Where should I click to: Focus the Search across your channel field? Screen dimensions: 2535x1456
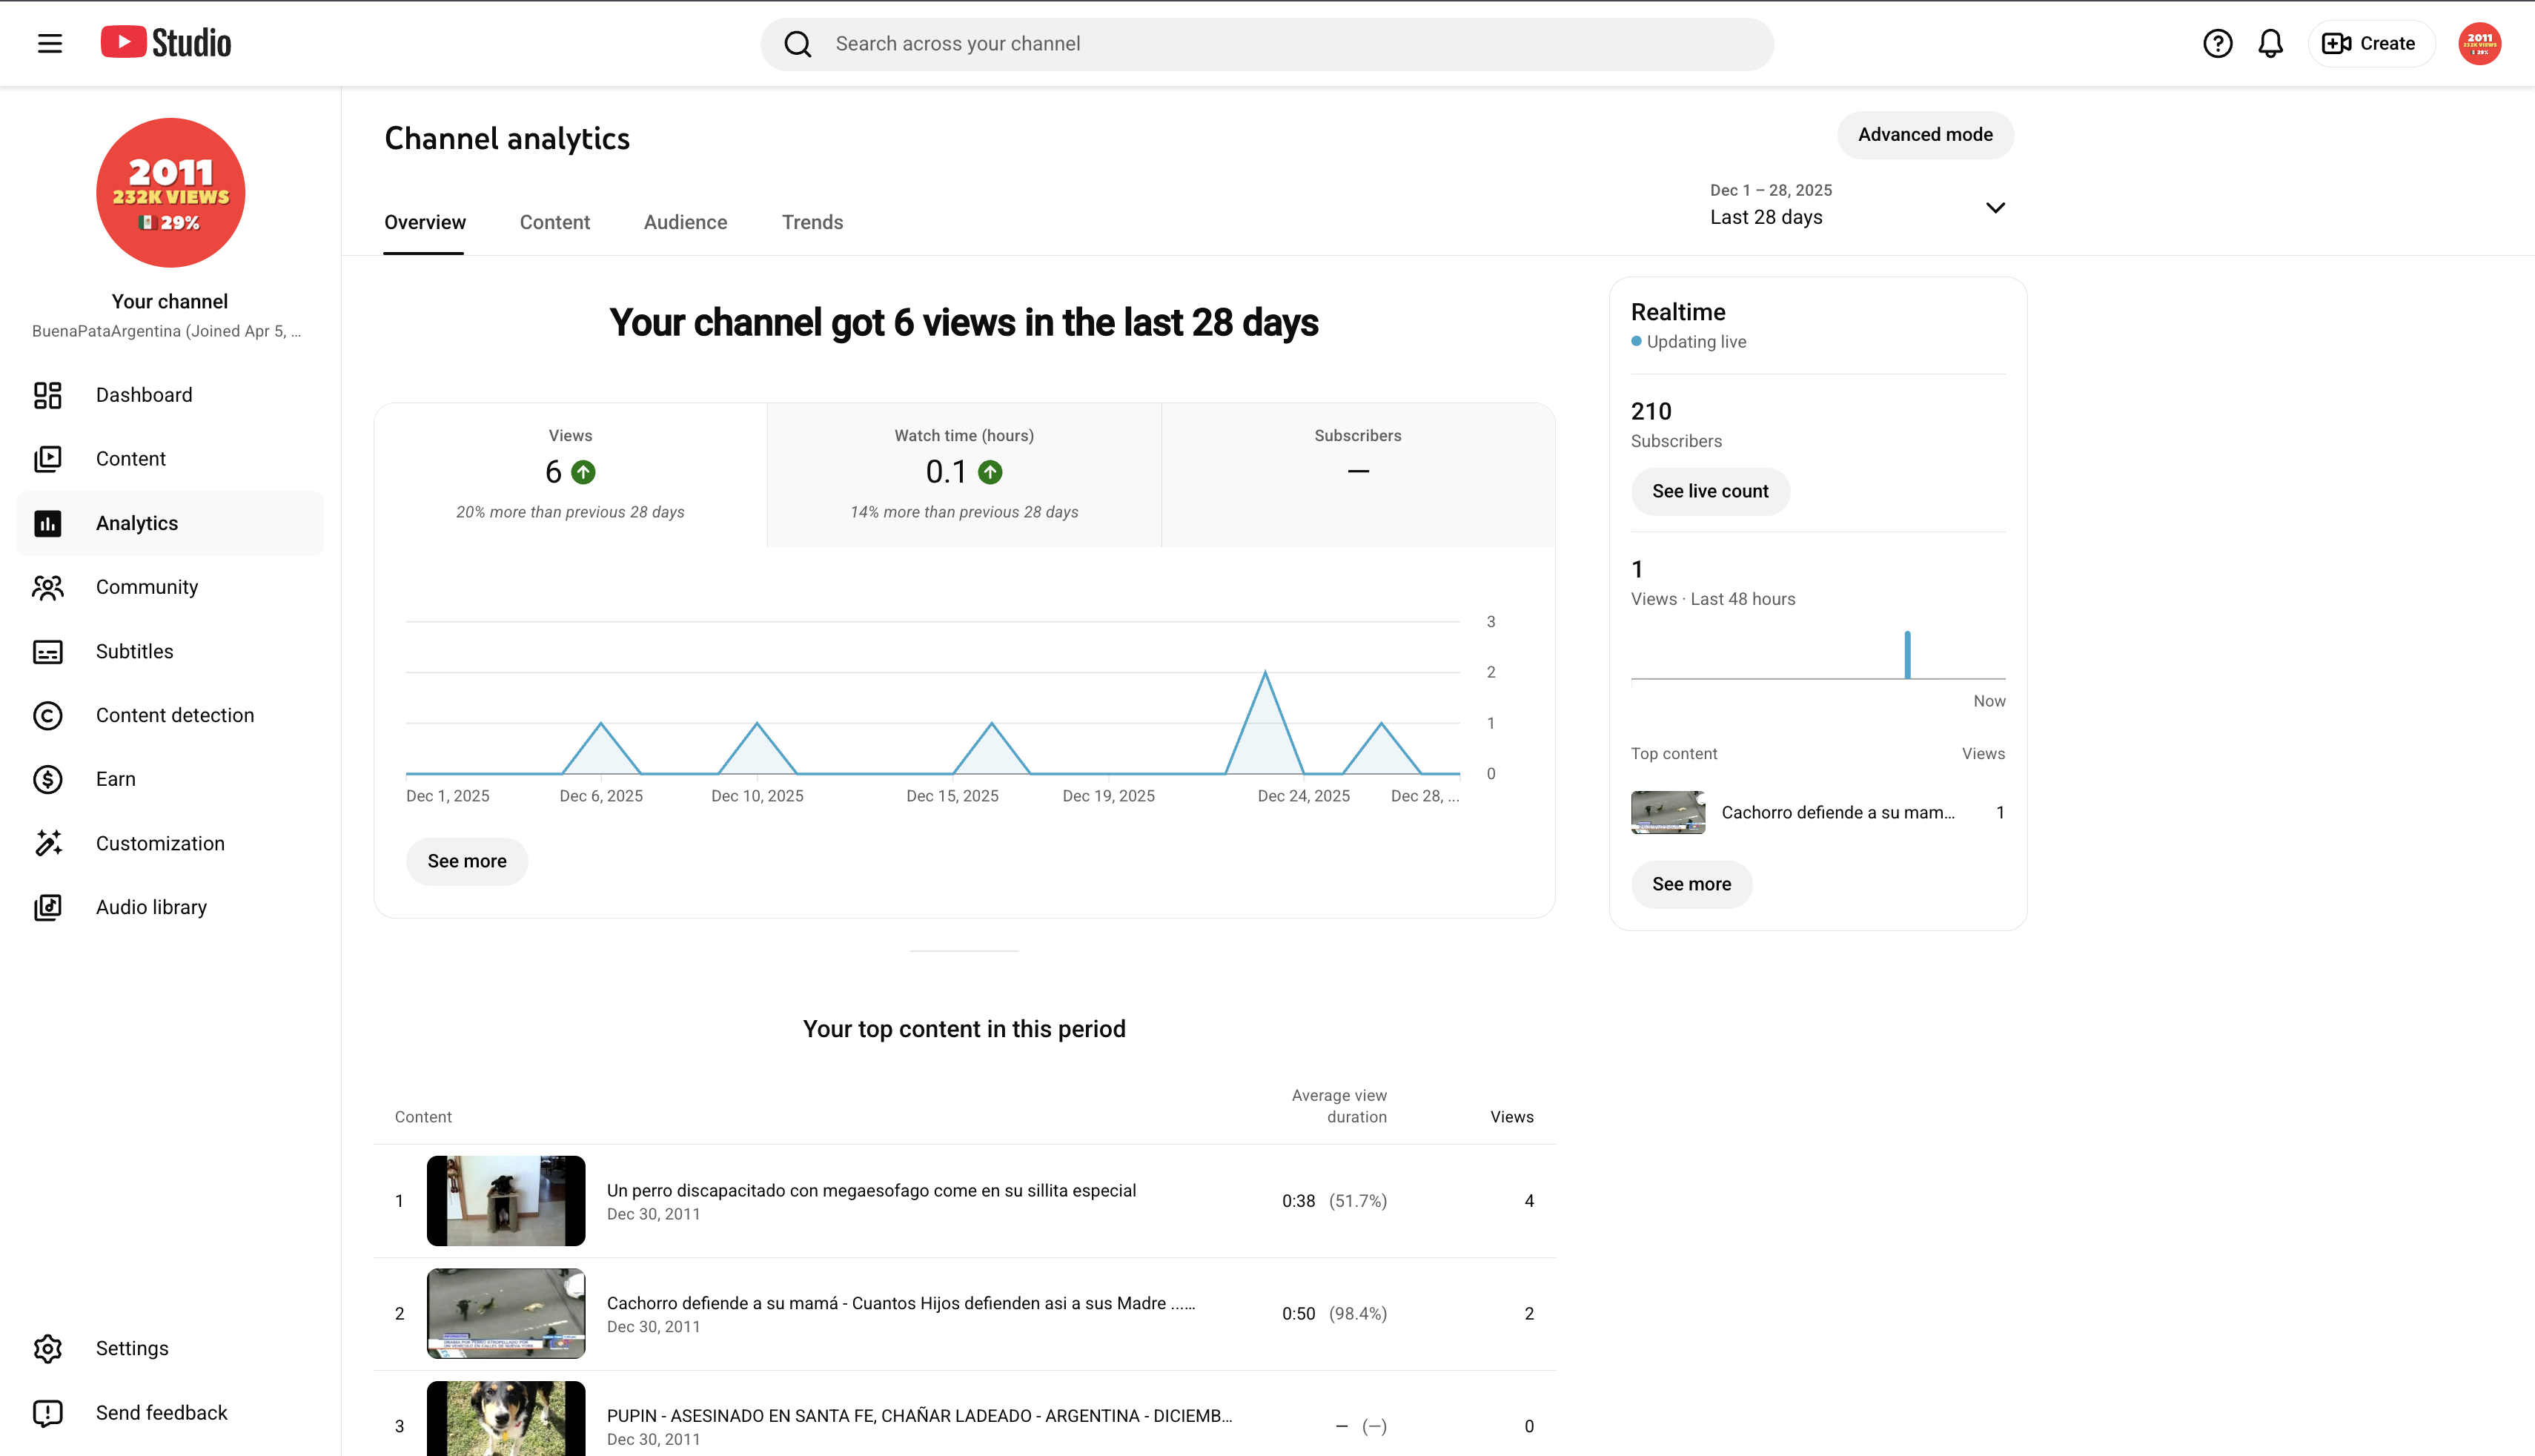[1267, 44]
